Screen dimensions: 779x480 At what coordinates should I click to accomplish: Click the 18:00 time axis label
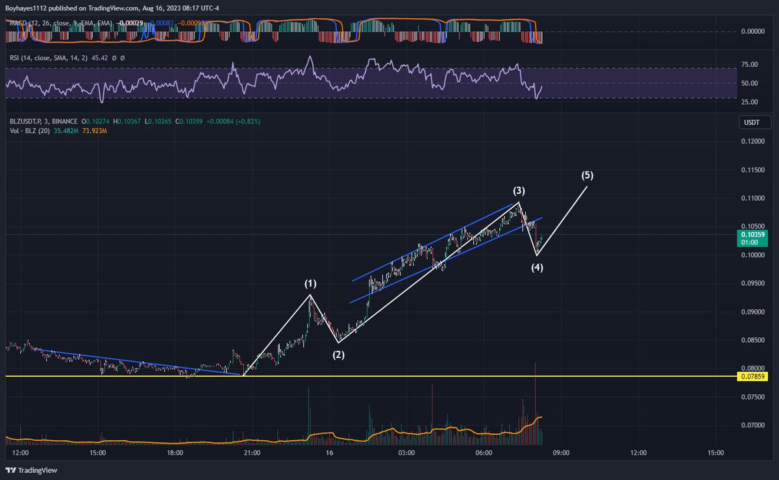click(175, 452)
